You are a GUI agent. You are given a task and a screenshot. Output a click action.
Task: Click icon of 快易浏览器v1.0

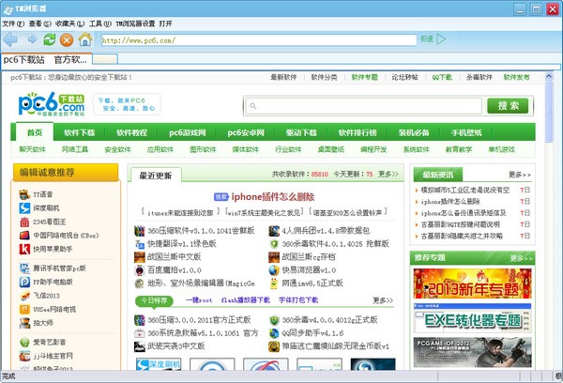(x=274, y=270)
